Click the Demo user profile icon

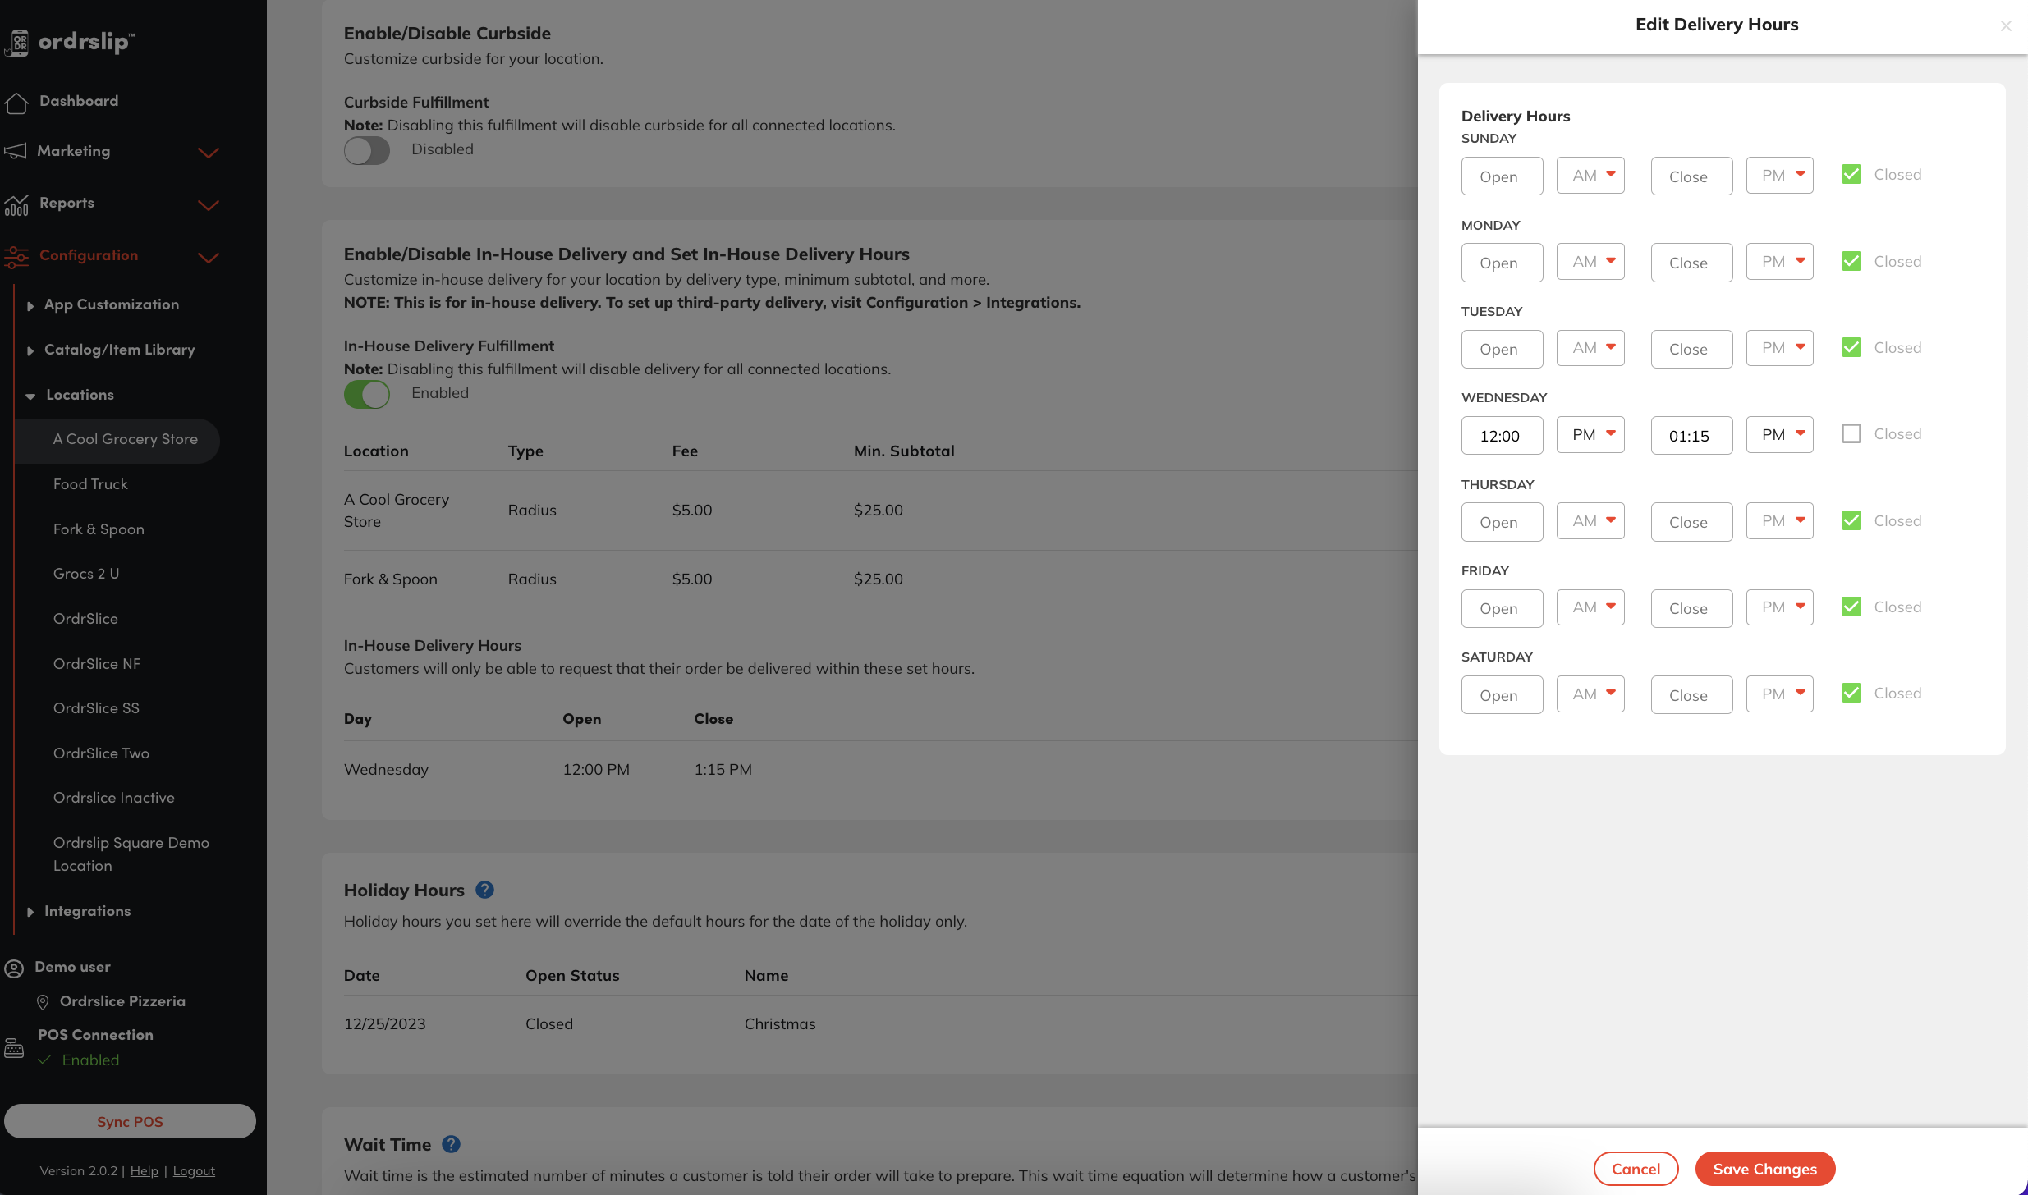click(x=14, y=968)
